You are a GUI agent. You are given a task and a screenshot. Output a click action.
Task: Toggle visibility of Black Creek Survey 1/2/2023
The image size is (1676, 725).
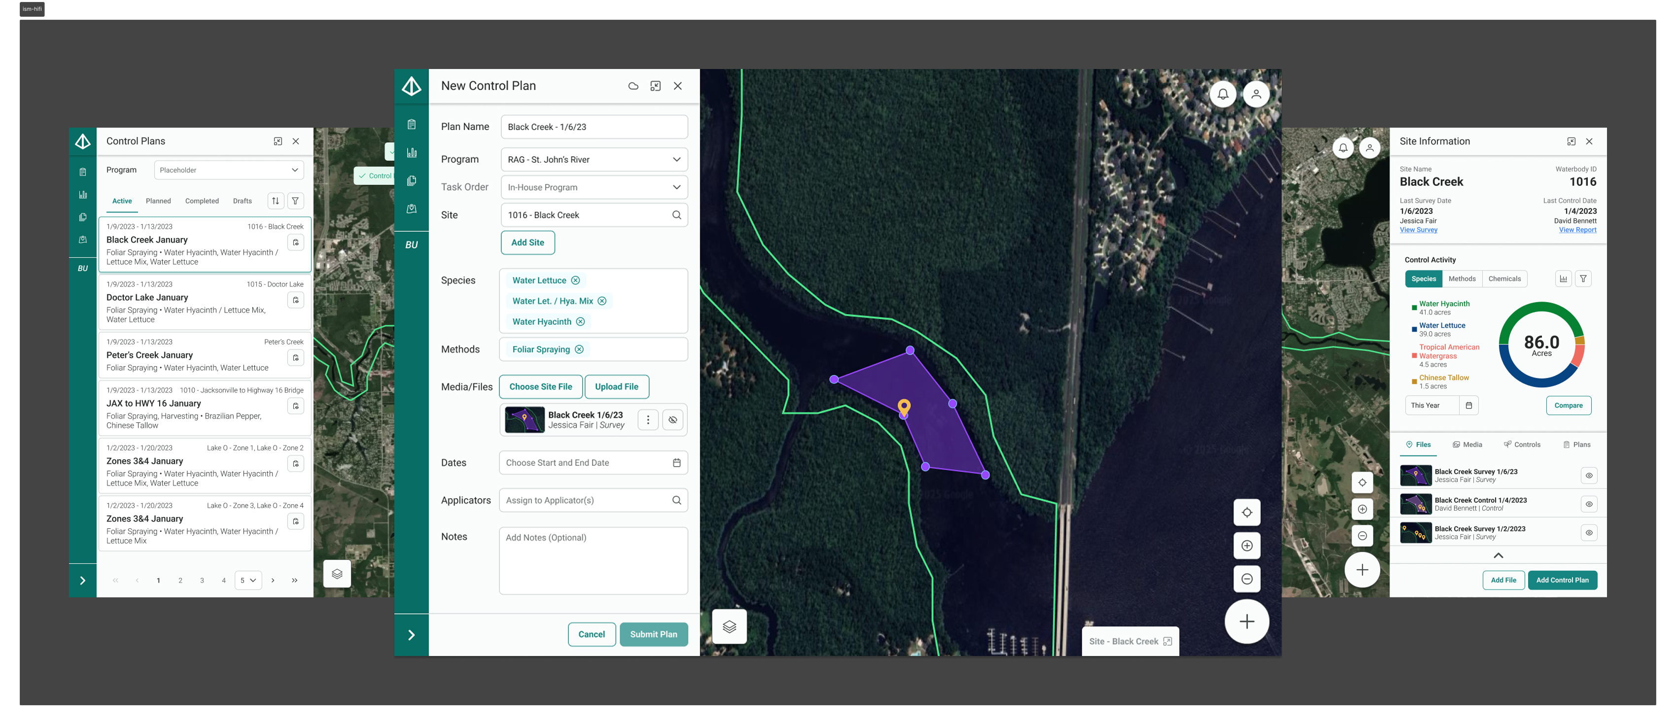[1588, 533]
